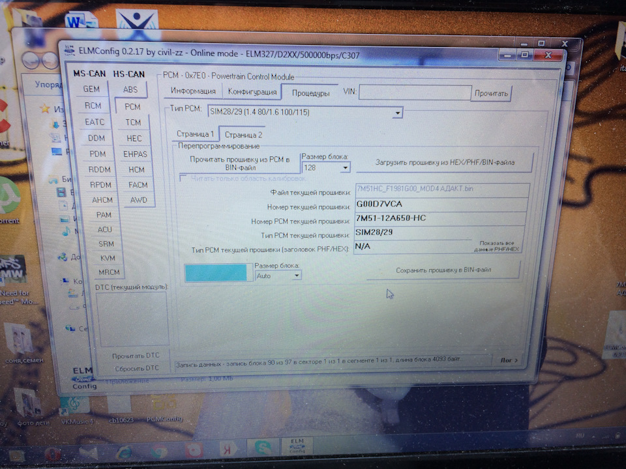Click the red media player taskbar icon

pyautogui.click(x=194, y=451)
